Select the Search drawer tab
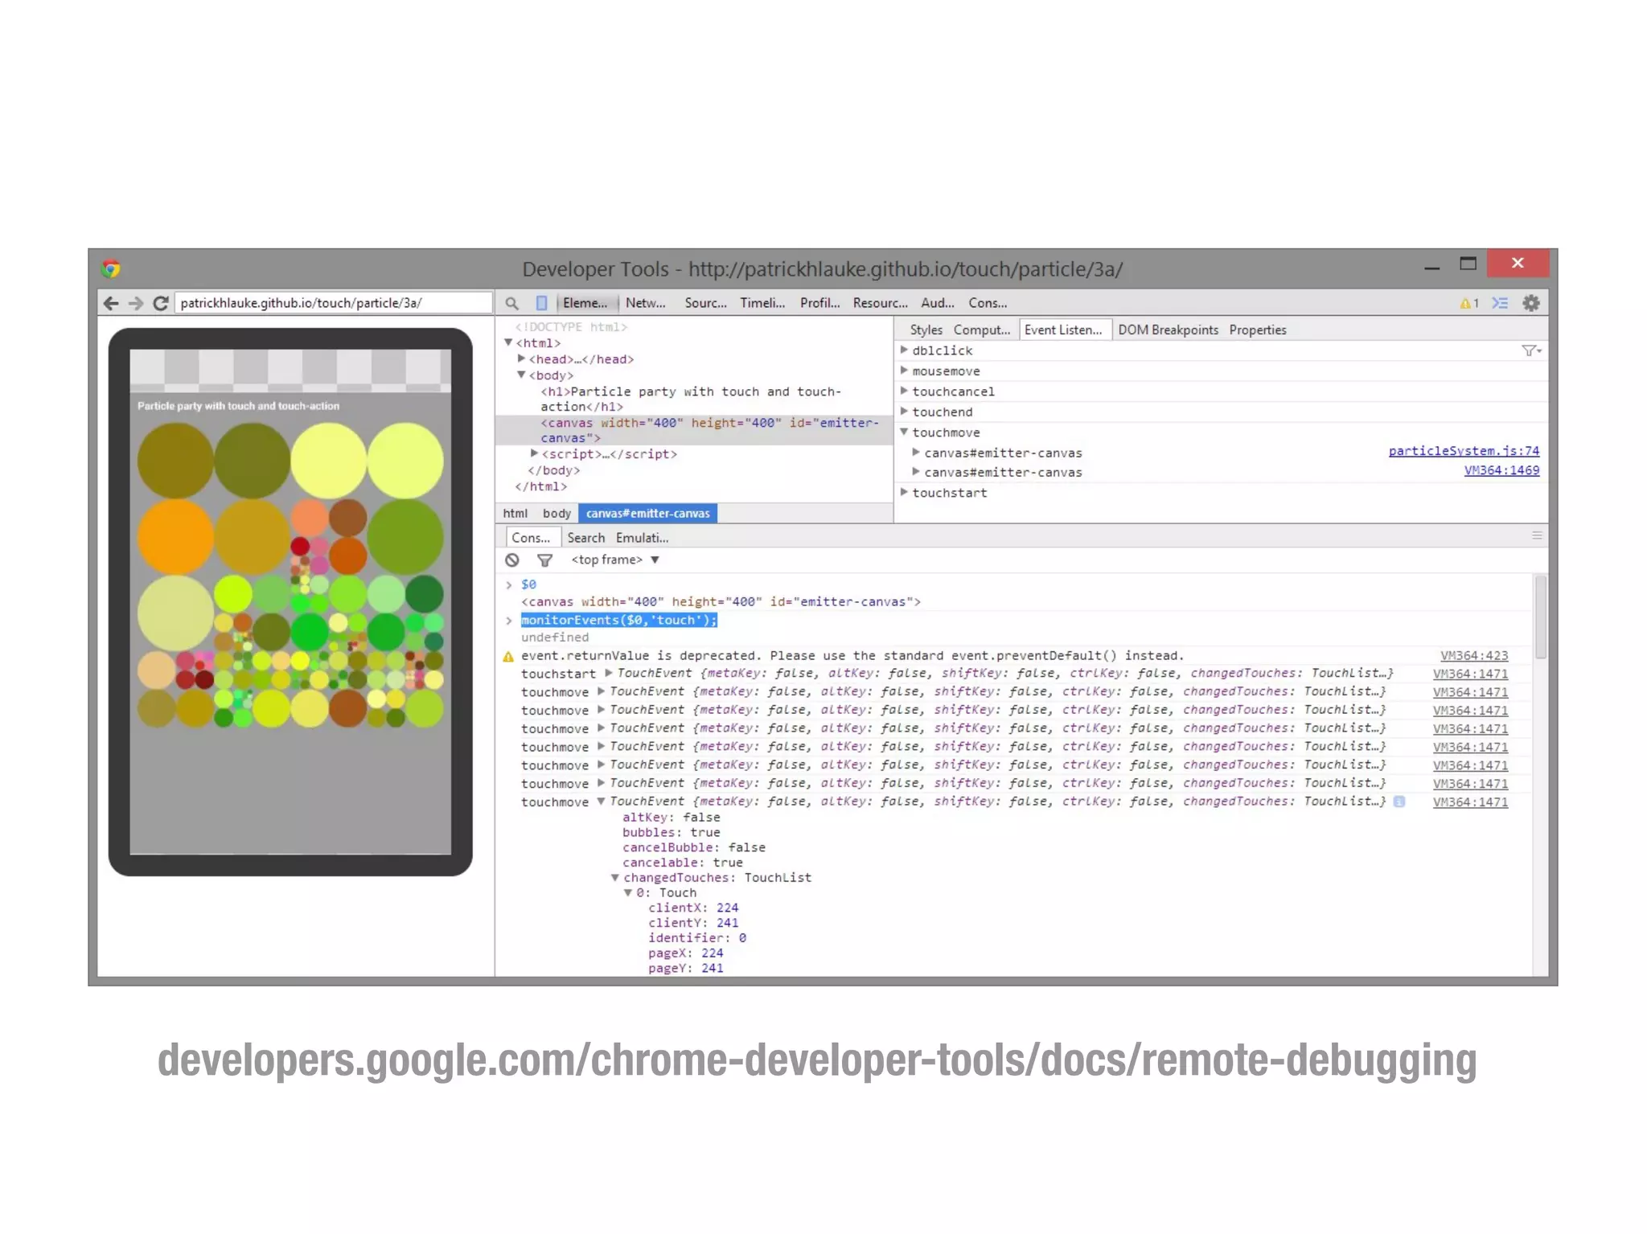The height and width of the screenshot is (1234, 1647). [x=585, y=538]
